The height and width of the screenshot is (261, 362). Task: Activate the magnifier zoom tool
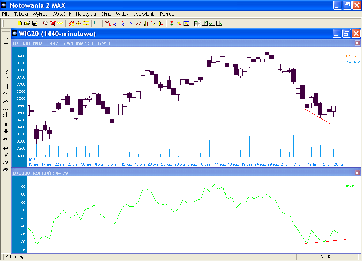pos(46,23)
